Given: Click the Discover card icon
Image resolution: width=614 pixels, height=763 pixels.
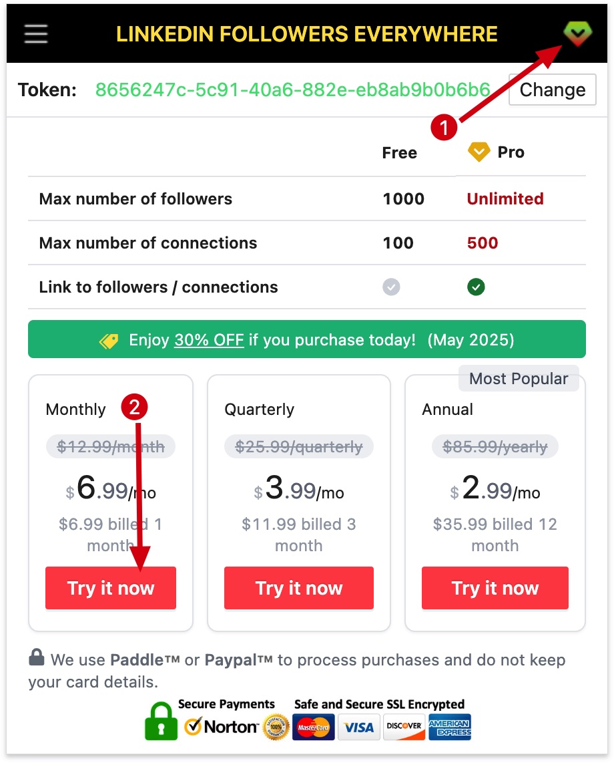Looking at the screenshot, I should click(404, 727).
